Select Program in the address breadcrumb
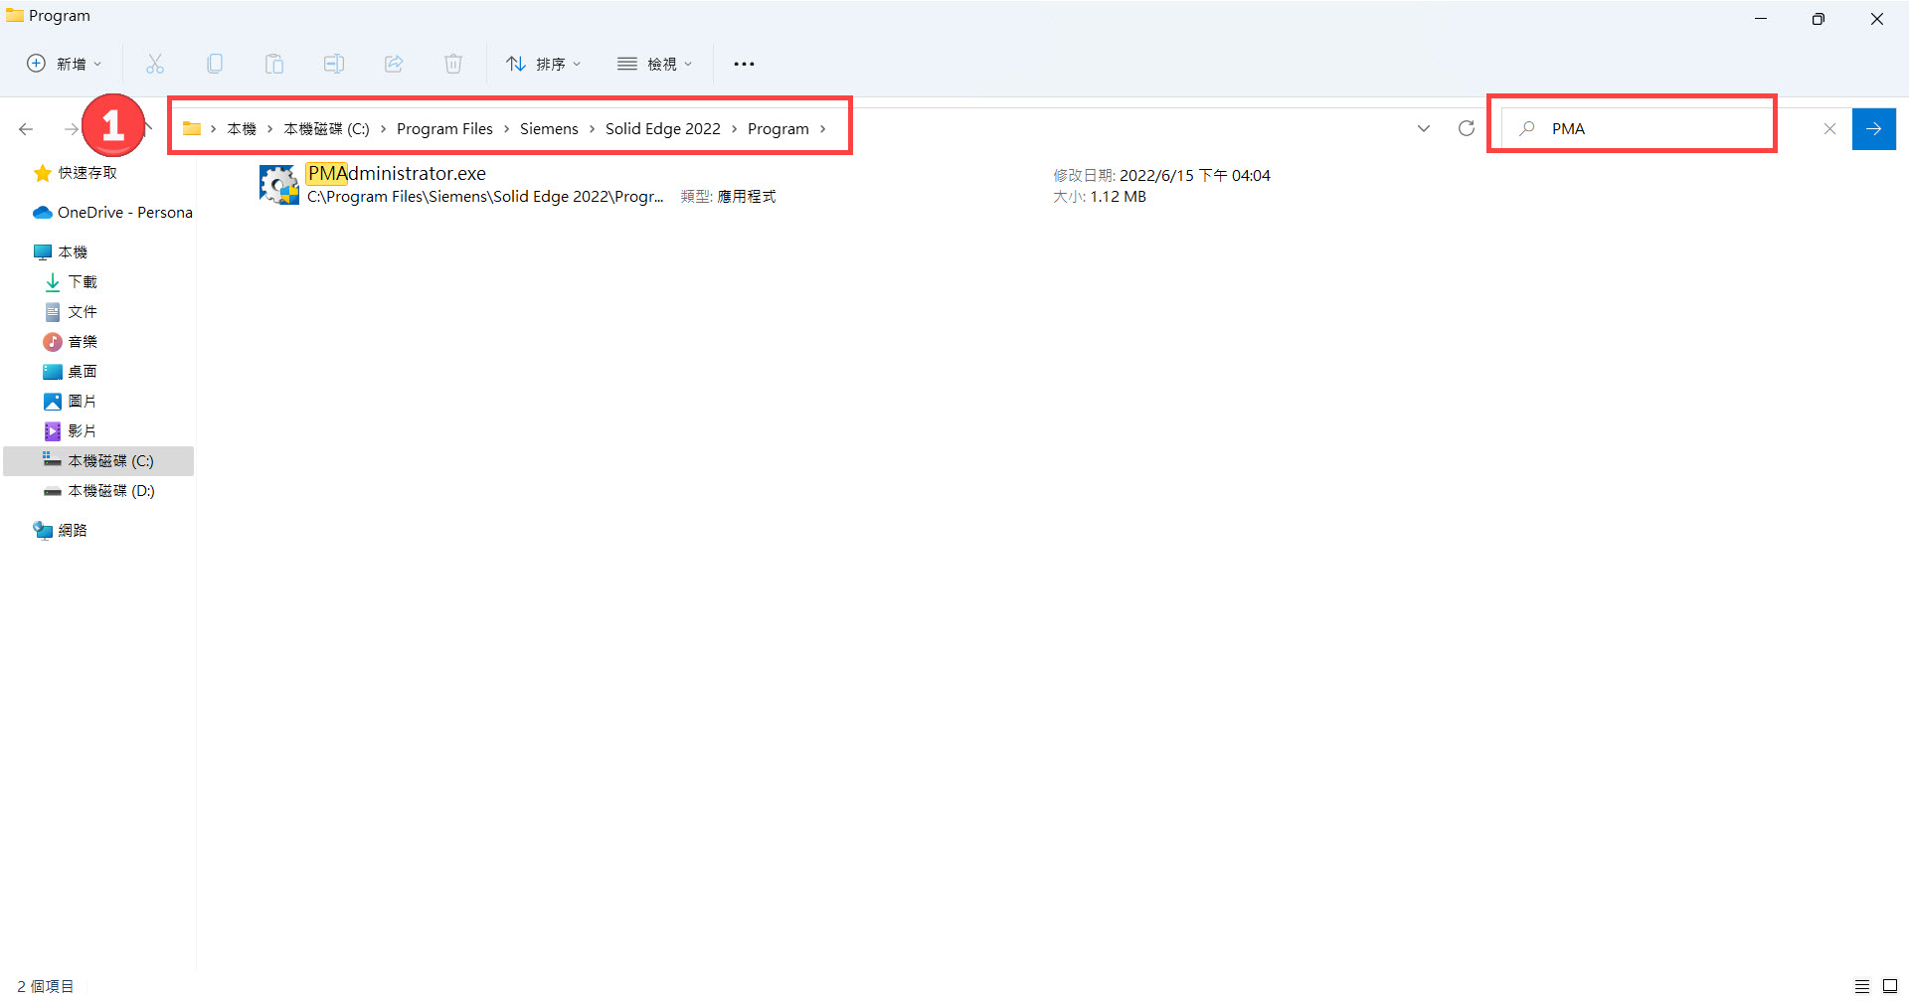The height and width of the screenshot is (1001, 1909). point(779,129)
